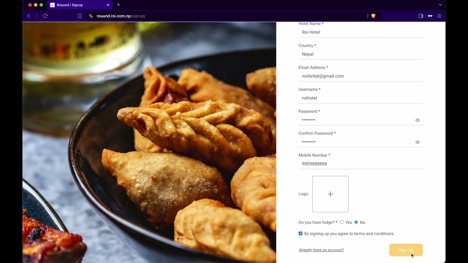Upload logo using the plus box

pyautogui.click(x=331, y=194)
